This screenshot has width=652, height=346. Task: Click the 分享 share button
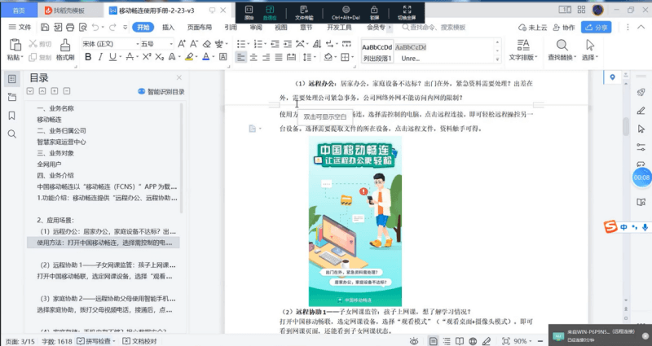(x=596, y=28)
